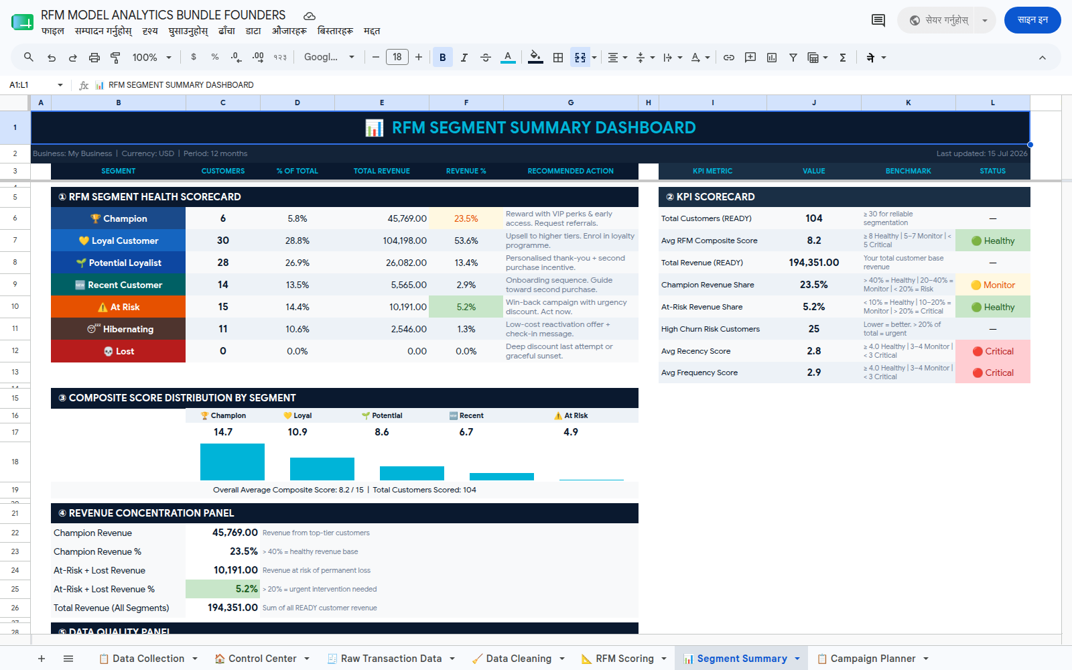Open the ढाँचा menu

(227, 31)
